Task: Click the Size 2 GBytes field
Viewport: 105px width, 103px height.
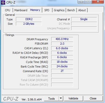Action: click(x=29, y=24)
